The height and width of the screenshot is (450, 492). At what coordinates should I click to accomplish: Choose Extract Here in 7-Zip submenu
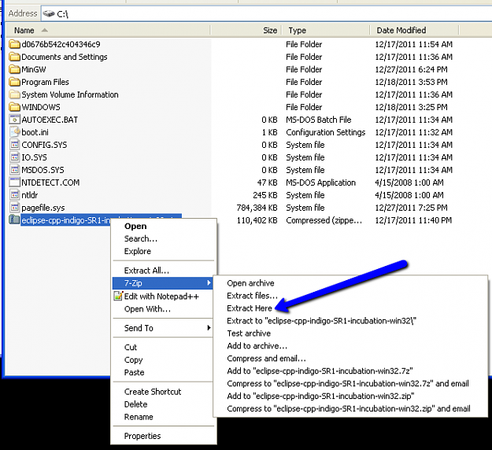pyautogui.click(x=350, y=308)
